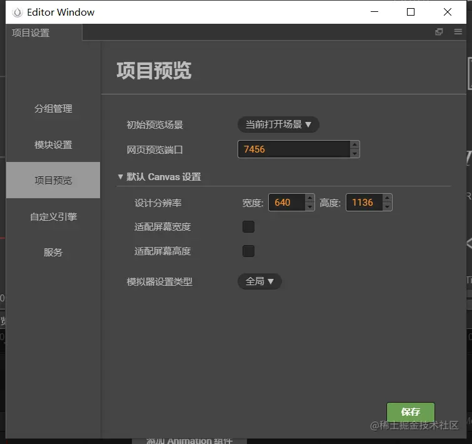Click the panel pop-out icon
The image size is (472, 444).
(439, 32)
